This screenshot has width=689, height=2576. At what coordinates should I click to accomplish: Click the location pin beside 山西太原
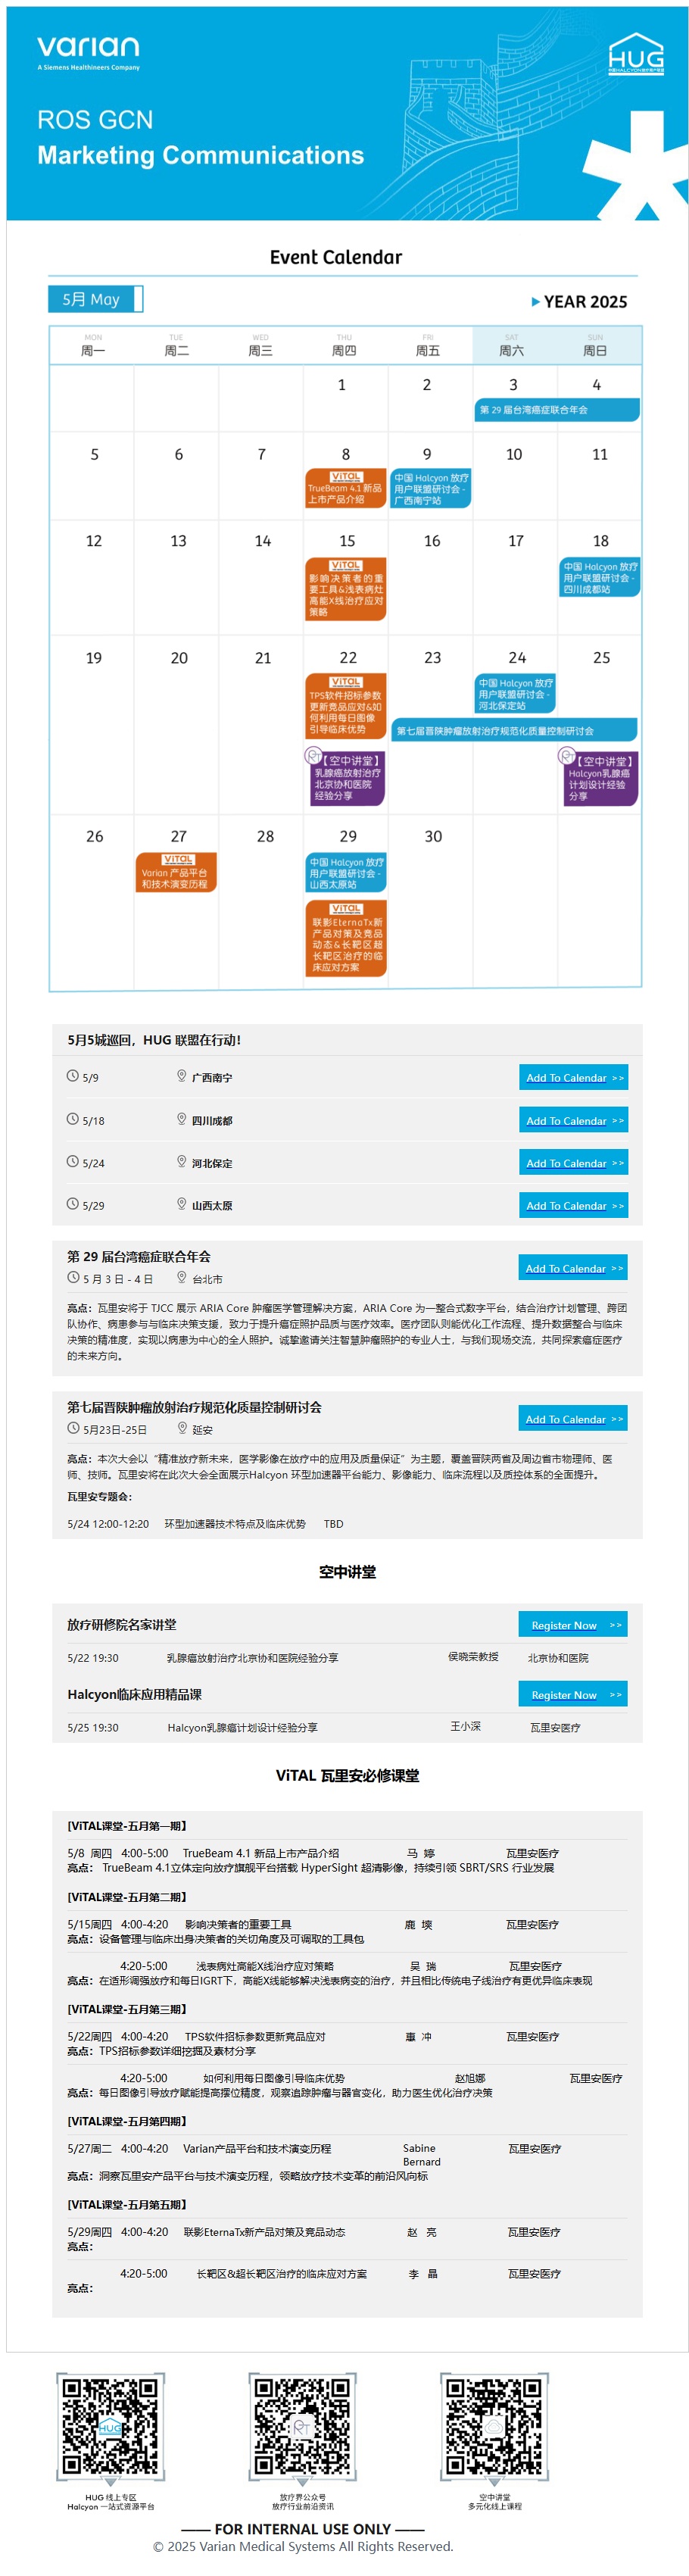click(181, 1204)
